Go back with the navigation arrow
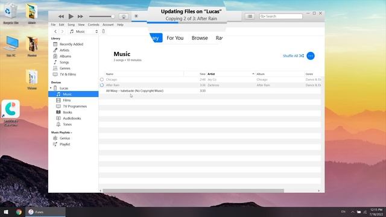 (55, 31)
